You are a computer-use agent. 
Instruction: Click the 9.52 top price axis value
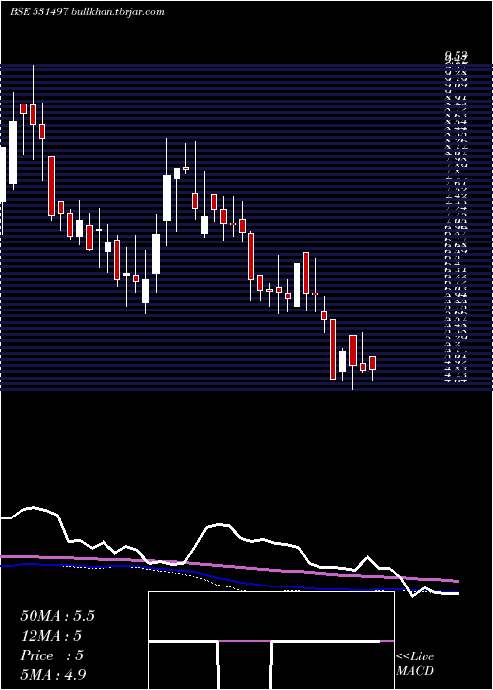pyautogui.click(x=456, y=56)
